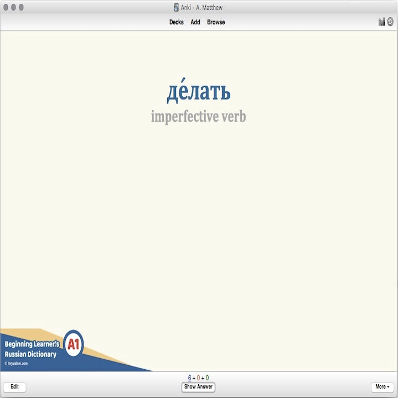
Task: Click the new cards count 6
Action: 189,378
